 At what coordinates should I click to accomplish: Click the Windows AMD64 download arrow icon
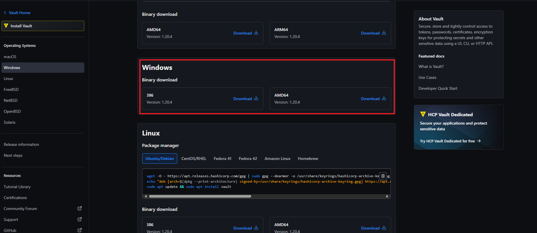(x=384, y=98)
